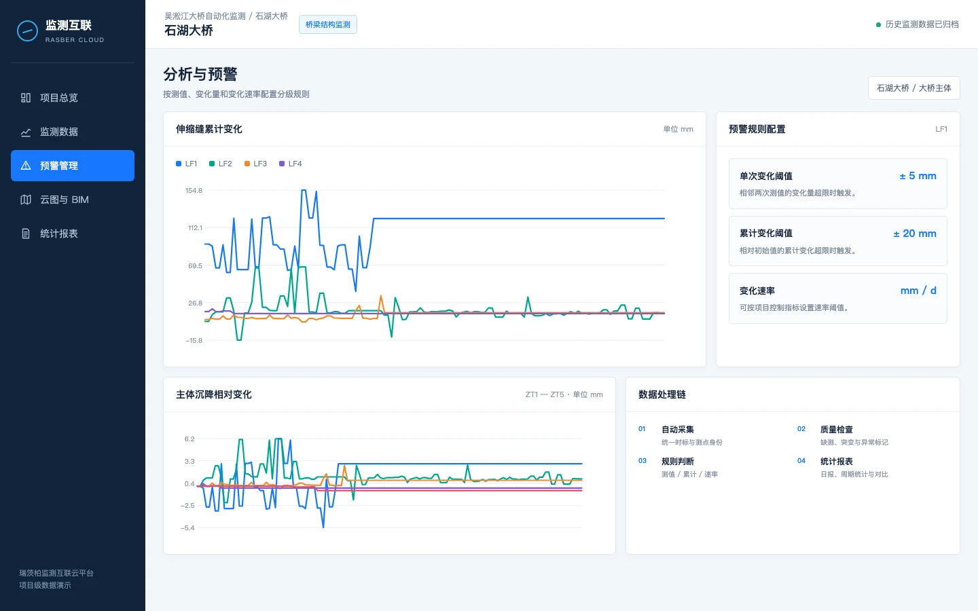
Task: Click 历史监测数据已归档 status text
Action: [922, 24]
